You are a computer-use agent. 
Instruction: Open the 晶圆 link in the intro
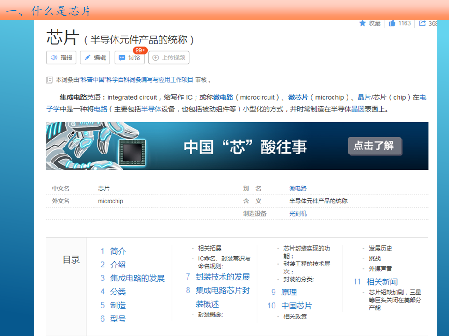[x=358, y=109]
